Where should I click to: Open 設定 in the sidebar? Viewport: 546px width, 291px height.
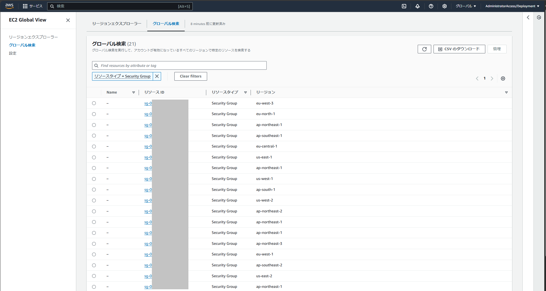tap(13, 53)
